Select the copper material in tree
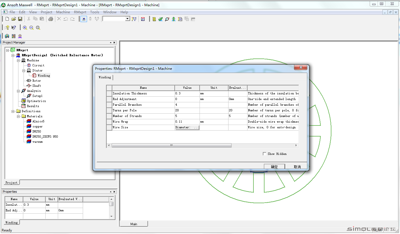 (37, 126)
